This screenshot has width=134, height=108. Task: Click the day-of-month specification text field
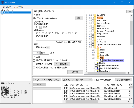(59, 39)
